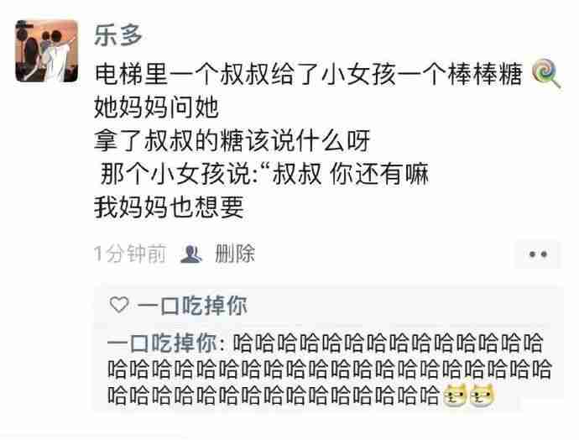
Task: Click the lollipop emoji in the post
Action: coord(546,73)
